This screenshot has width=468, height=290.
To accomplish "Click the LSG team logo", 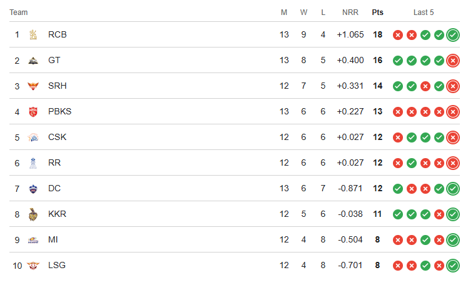I will coord(33,265).
